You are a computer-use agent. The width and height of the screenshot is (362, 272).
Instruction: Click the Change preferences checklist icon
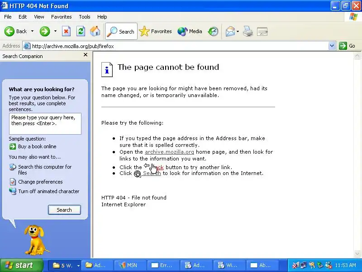[13, 182]
